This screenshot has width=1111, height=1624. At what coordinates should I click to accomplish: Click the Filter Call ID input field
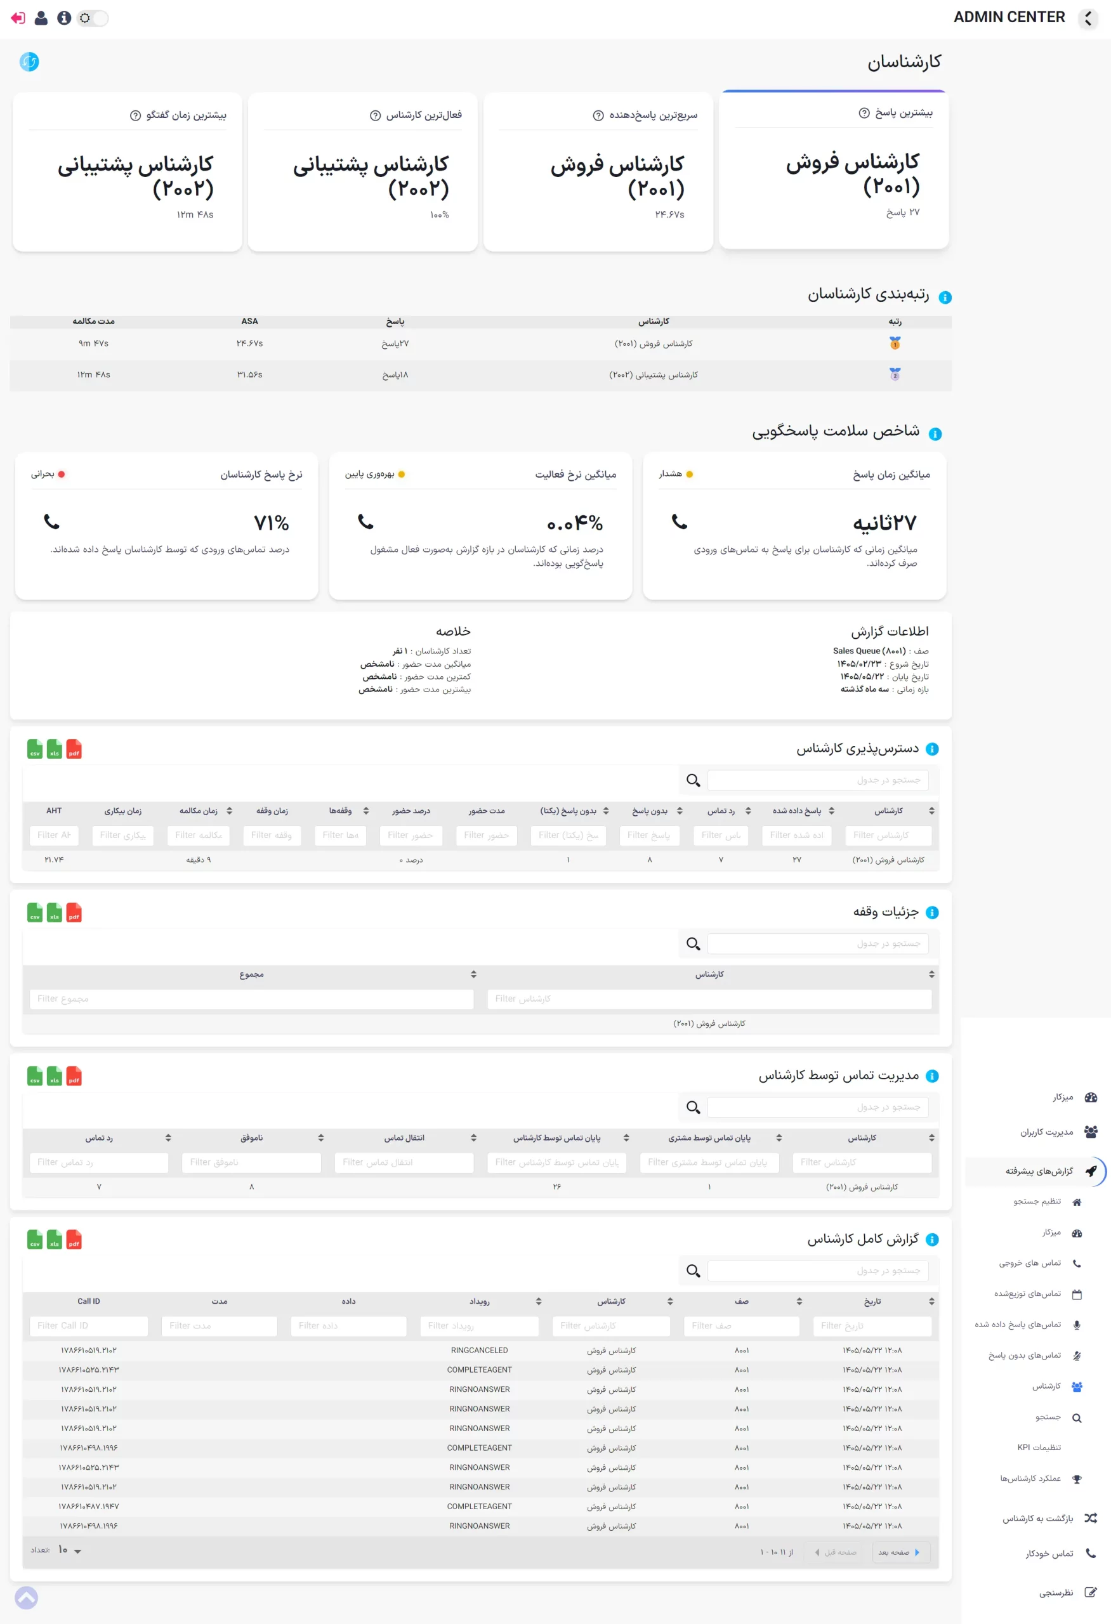coord(89,1326)
